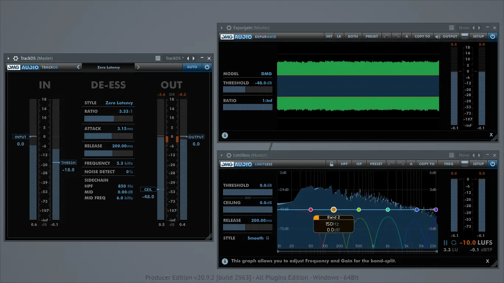Image resolution: width=504 pixels, height=283 pixels.
Task: Toggle ISP in Limitless toolbar
Action: point(359,164)
